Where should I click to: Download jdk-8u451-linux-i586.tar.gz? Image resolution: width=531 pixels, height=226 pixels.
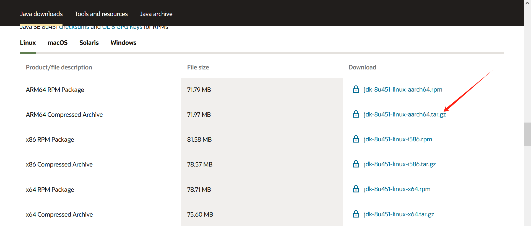click(400, 164)
